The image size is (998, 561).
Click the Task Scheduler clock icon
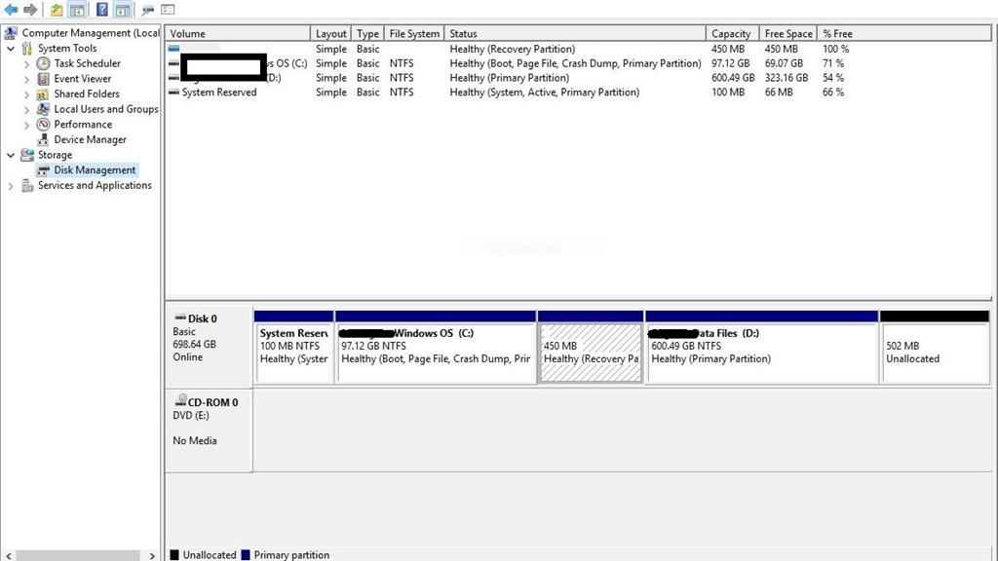coord(43,63)
